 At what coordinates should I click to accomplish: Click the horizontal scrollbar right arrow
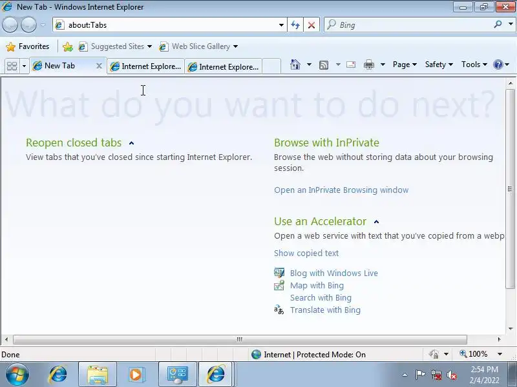click(499, 339)
